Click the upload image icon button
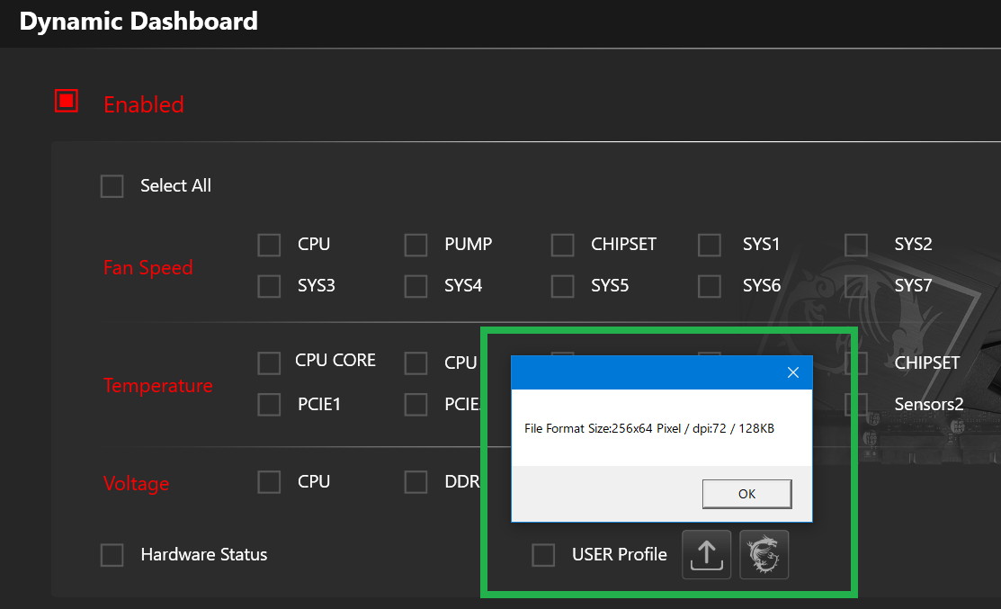The image size is (1001, 609). [x=706, y=554]
